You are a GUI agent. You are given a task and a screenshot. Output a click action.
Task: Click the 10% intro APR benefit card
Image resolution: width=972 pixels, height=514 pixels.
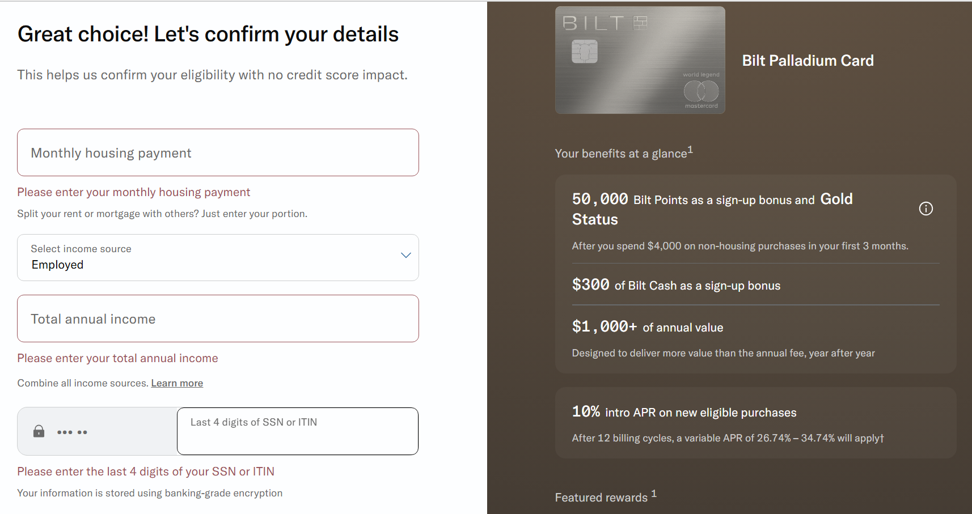tap(755, 423)
